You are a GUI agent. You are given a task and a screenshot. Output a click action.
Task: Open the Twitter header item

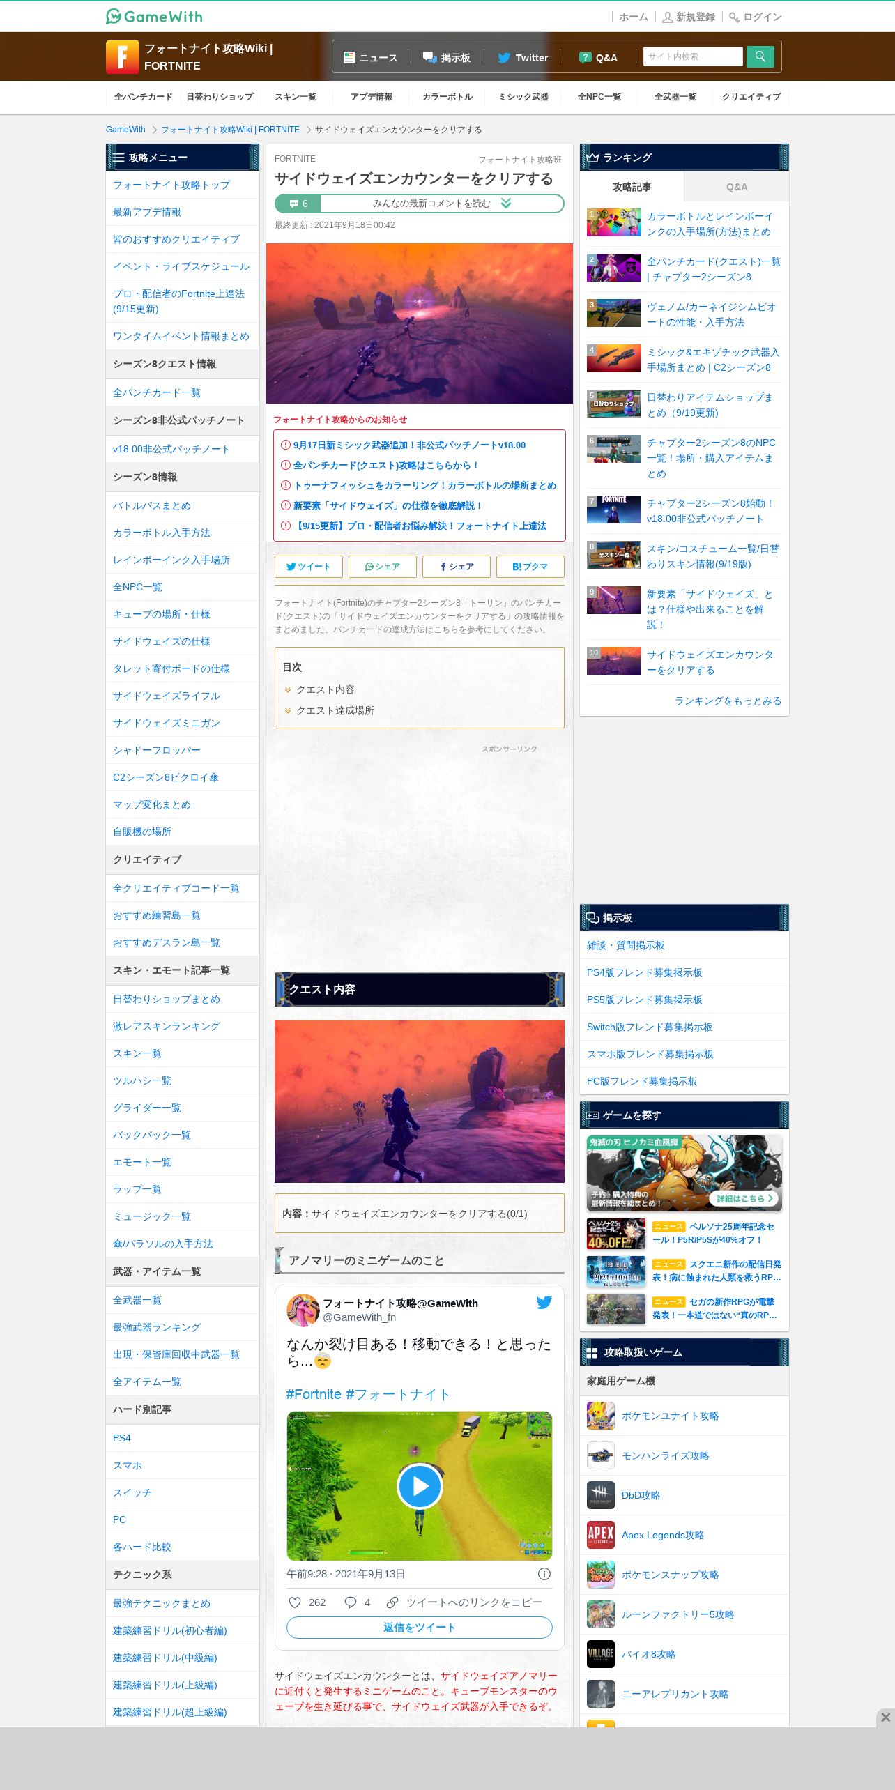[x=523, y=58]
